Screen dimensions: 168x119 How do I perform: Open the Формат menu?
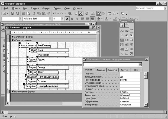pos(46,8)
